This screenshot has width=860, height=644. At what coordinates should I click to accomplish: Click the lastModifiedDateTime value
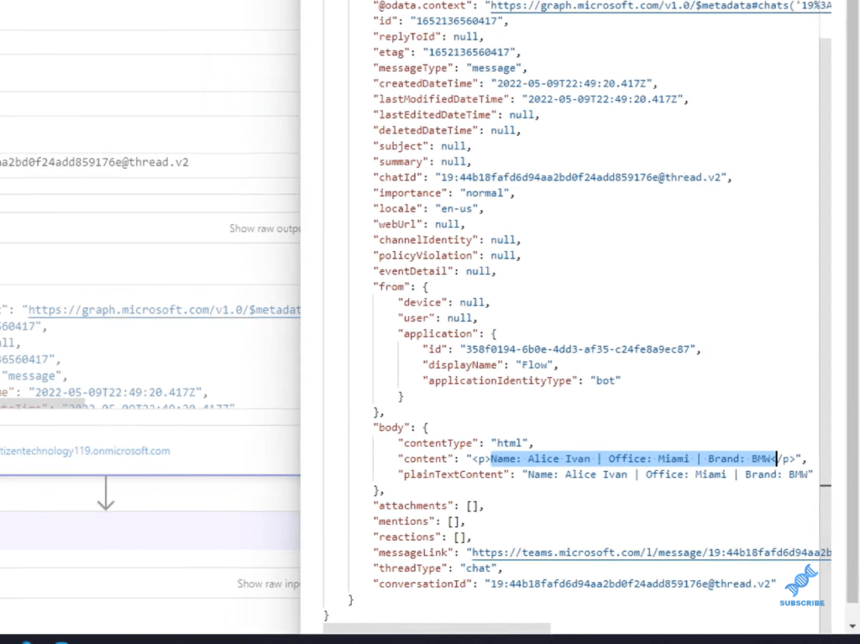[x=602, y=99]
